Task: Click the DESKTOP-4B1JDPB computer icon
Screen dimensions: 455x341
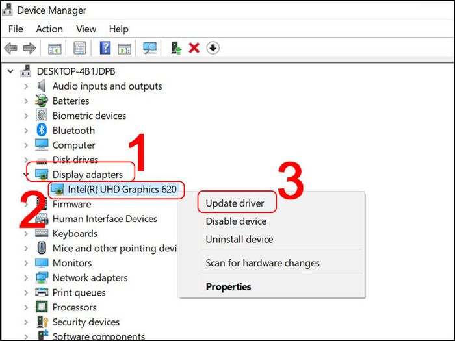Action: pos(26,71)
